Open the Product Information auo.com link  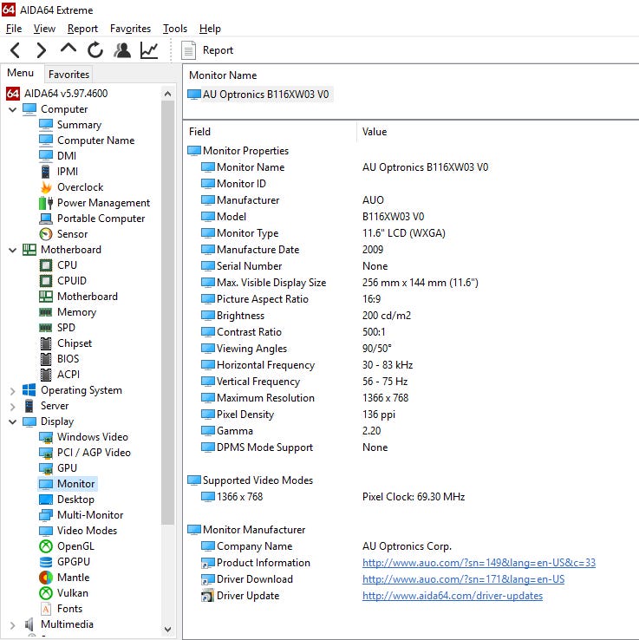[479, 563]
